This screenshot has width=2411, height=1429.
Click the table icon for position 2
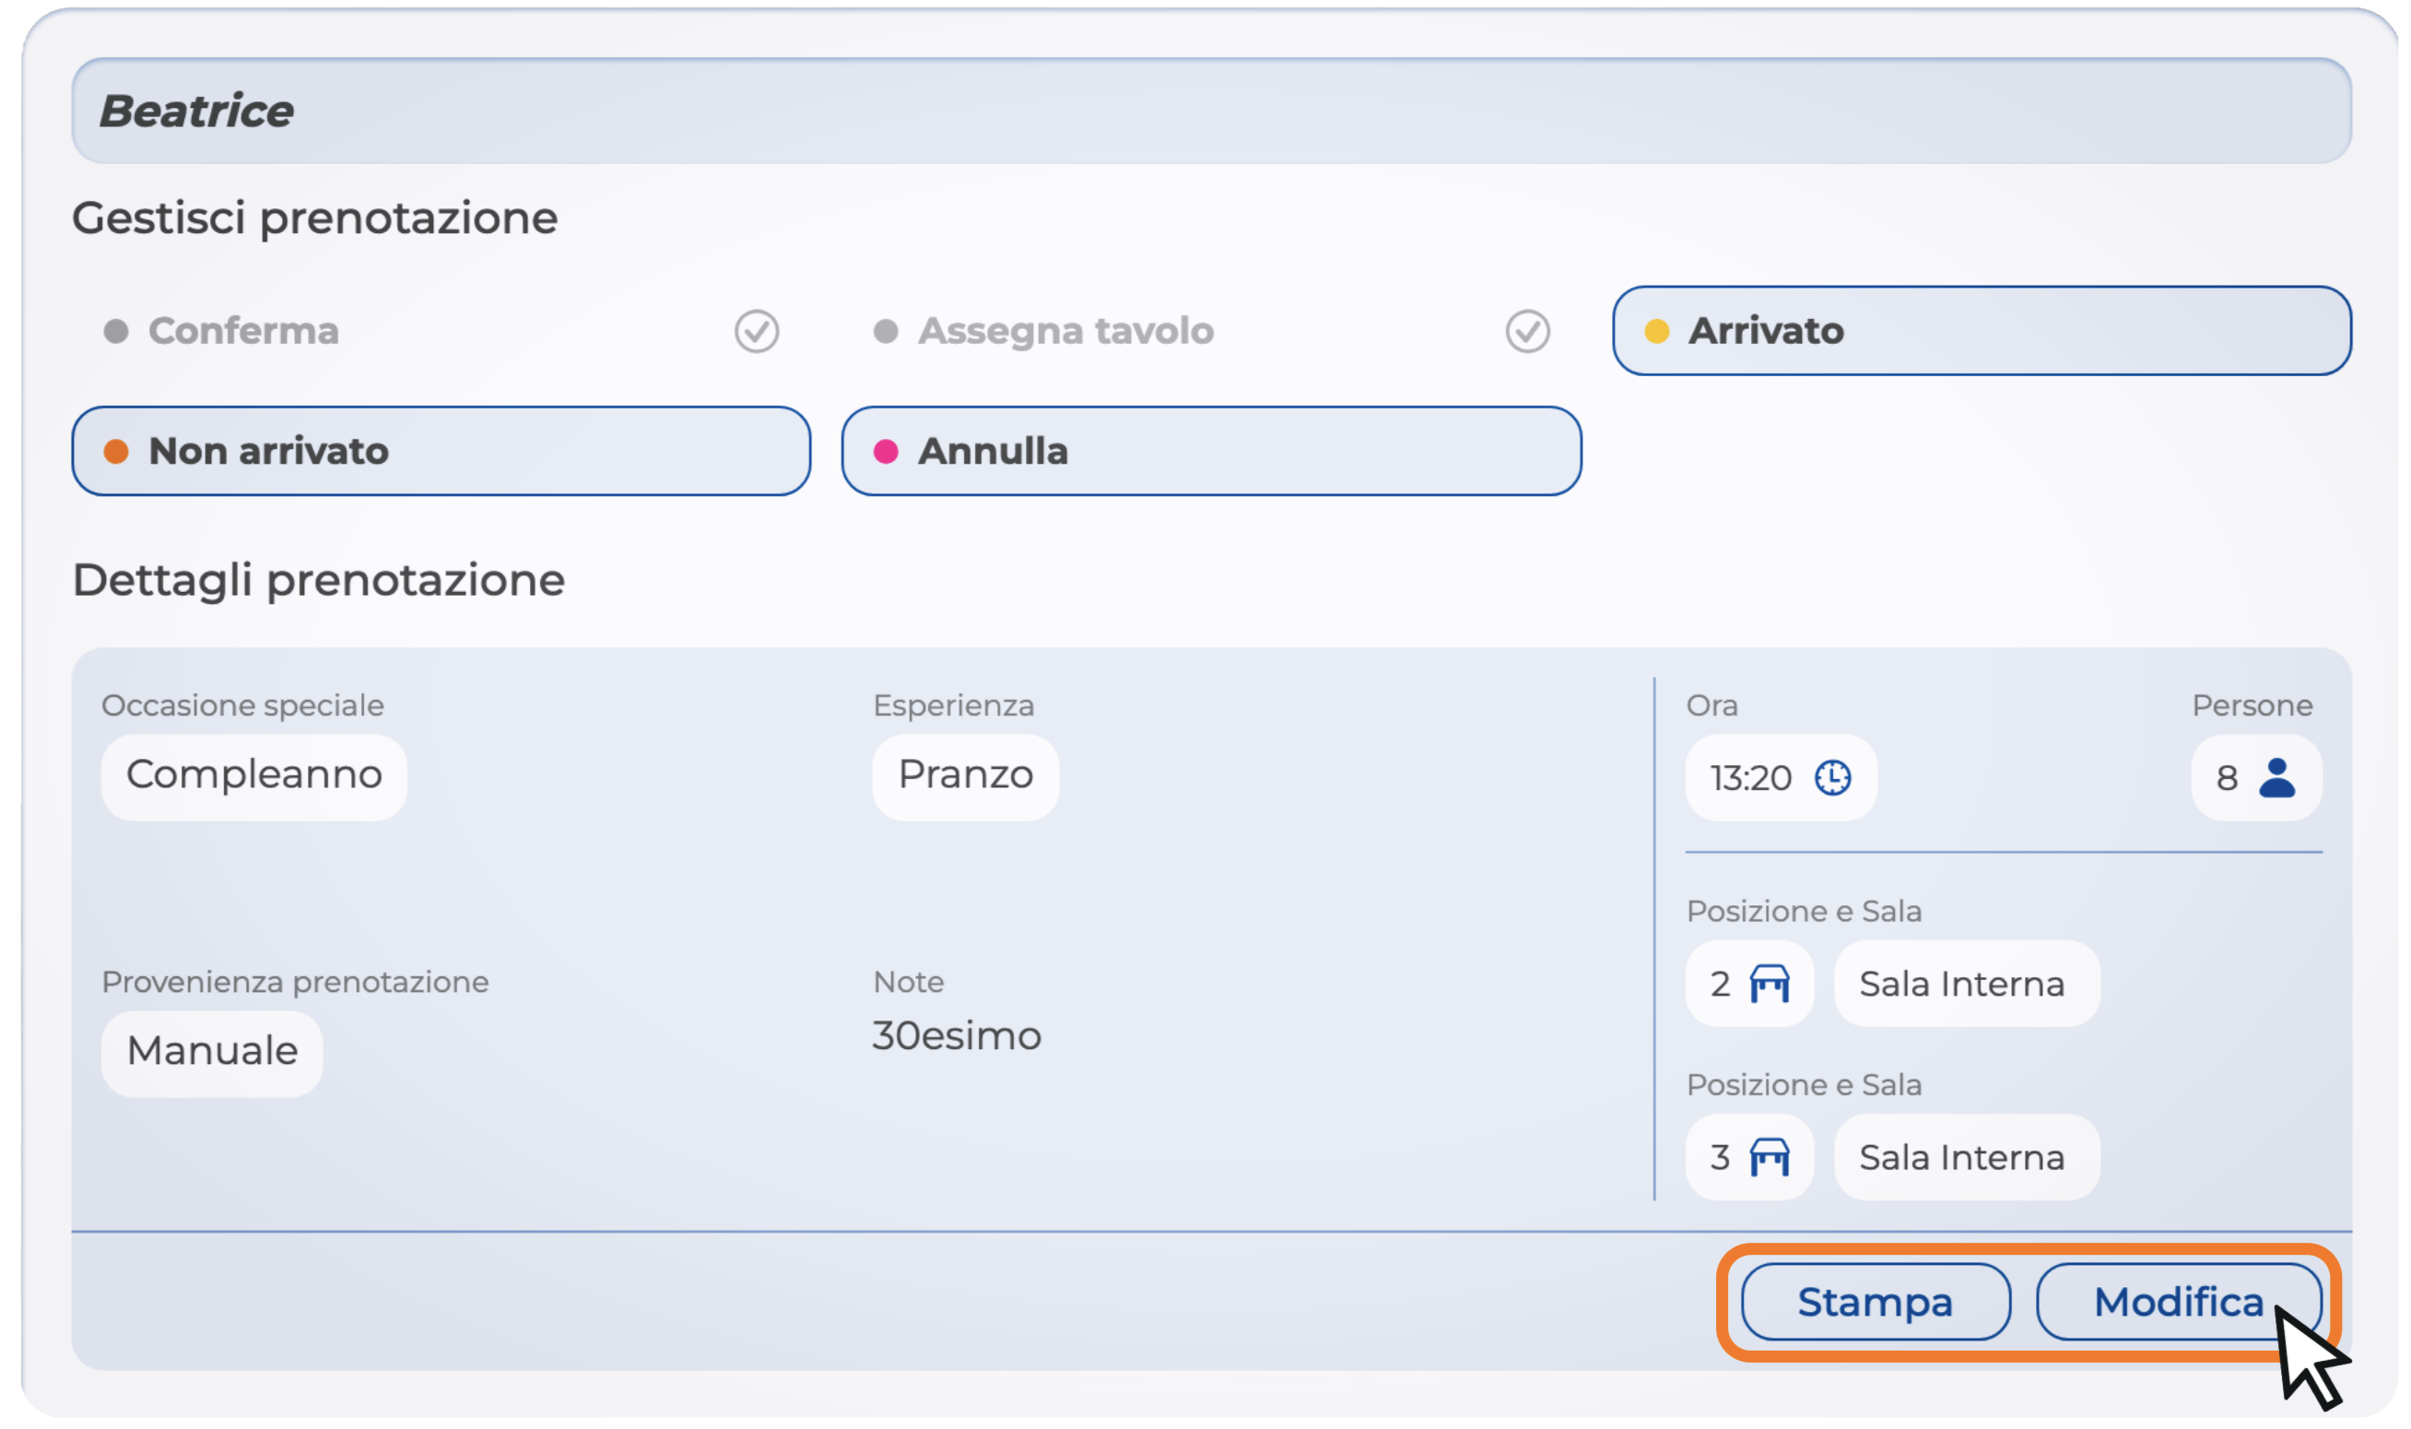(1769, 983)
